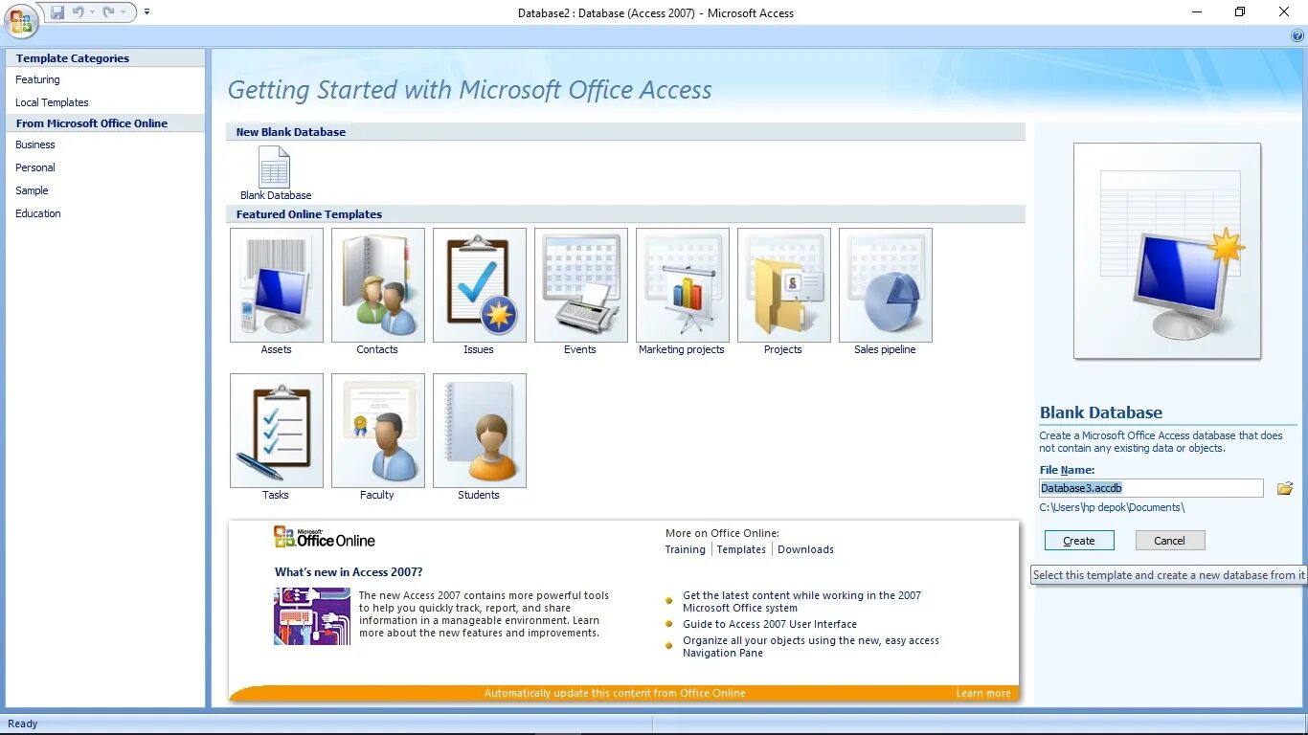Click the Save icon in Quick Access Toolbar
The height and width of the screenshot is (735, 1308).
click(x=57, y=12)
